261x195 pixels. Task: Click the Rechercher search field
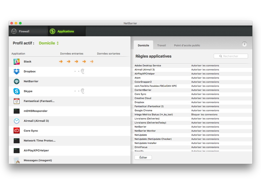click(231, 56)
